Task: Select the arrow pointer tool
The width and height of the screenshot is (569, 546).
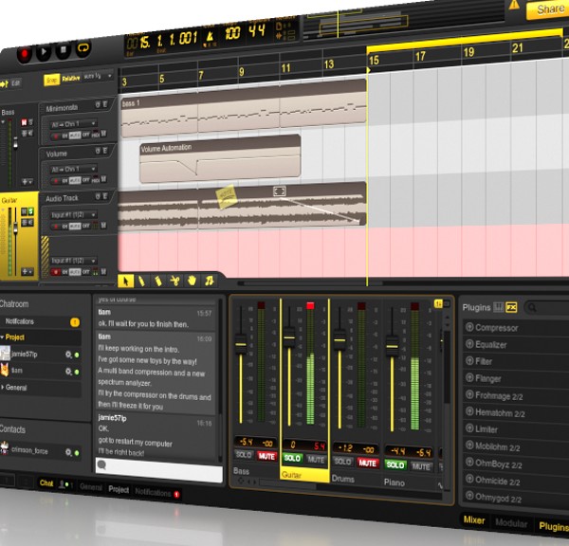Action: (x=126, y=281)
